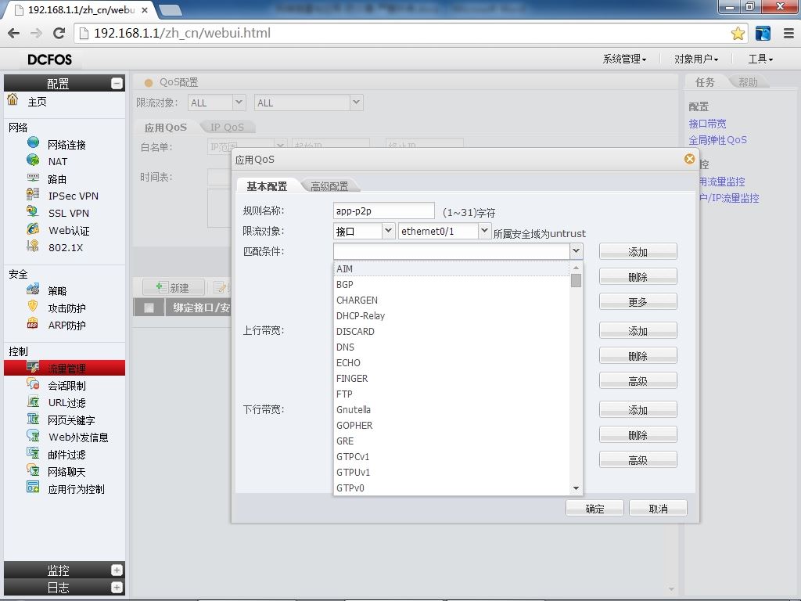
Task: Bookmark page with the star icon
Action: [x=737, y=34]
